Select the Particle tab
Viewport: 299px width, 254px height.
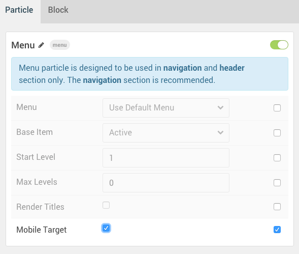tap(19, 10)
